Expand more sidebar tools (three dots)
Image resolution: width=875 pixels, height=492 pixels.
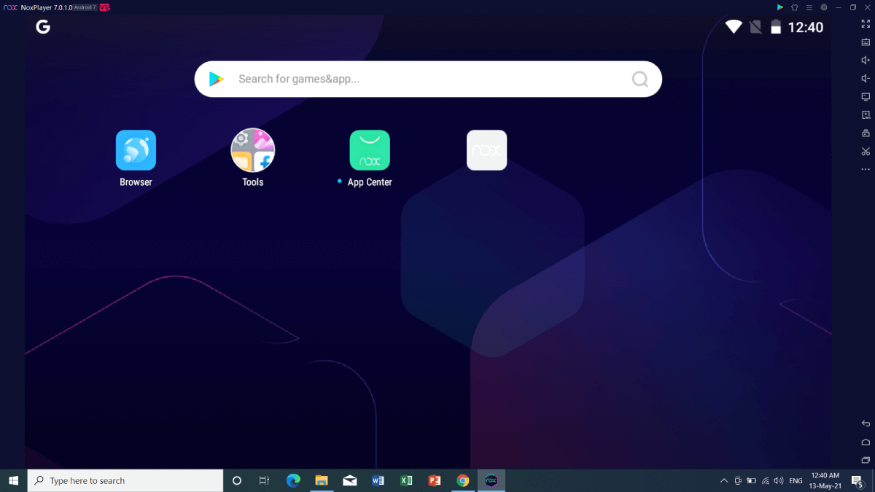[866, 169]
